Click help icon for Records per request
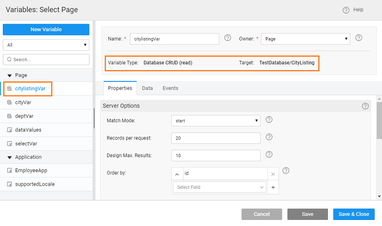This screenshot has height=226, width=382. [269, 137]
